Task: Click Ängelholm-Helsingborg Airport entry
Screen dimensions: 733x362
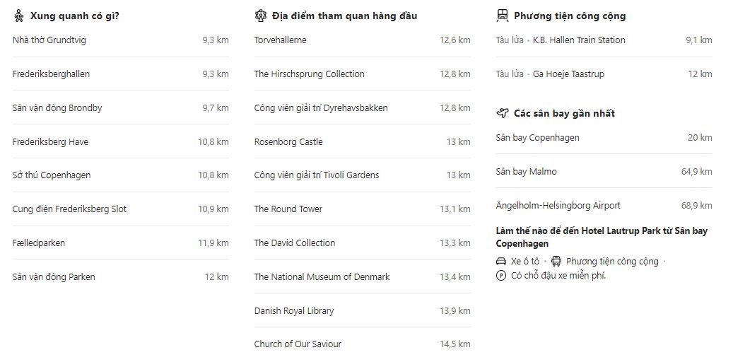Action: (x=558, y=206)
